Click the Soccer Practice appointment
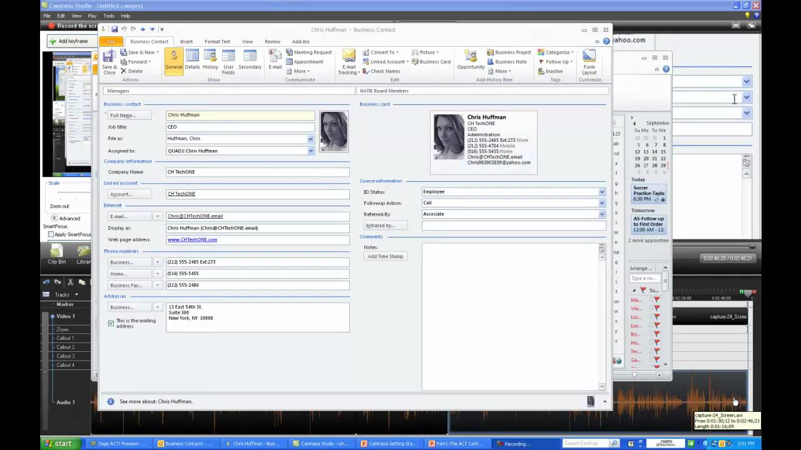 tap(648, 192)
